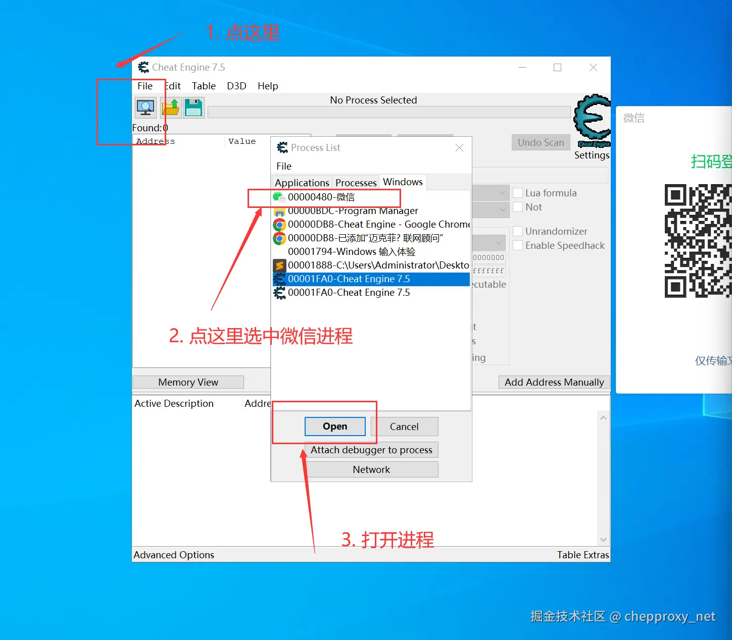This screenshot has height=640, width=732.
Task: Select 00001794-Windows 输入体验 entry
Action: coord(371,251)
